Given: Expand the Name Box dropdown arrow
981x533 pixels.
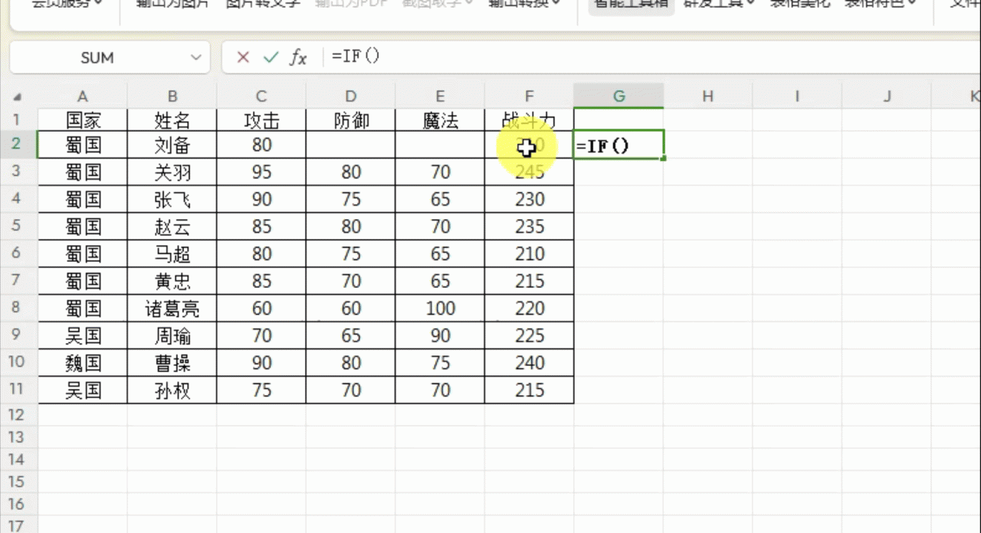Looking at the screenshot, I should pos(196,57).
